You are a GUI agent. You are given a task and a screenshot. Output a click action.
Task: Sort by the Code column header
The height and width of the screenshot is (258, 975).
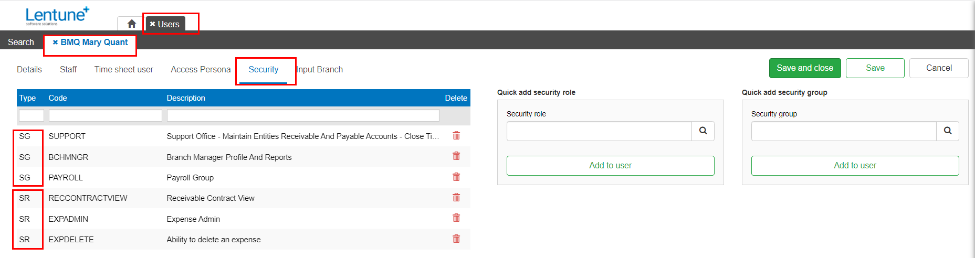[x=58, y=98]
